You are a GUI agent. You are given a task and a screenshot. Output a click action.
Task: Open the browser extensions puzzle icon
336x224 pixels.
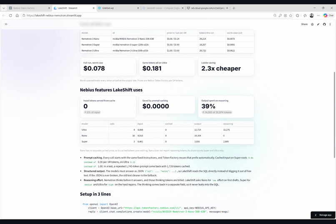297,15
